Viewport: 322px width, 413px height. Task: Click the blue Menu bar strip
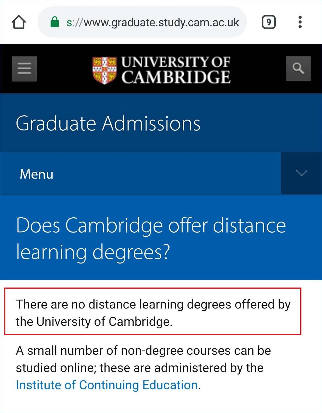(140, 173)
